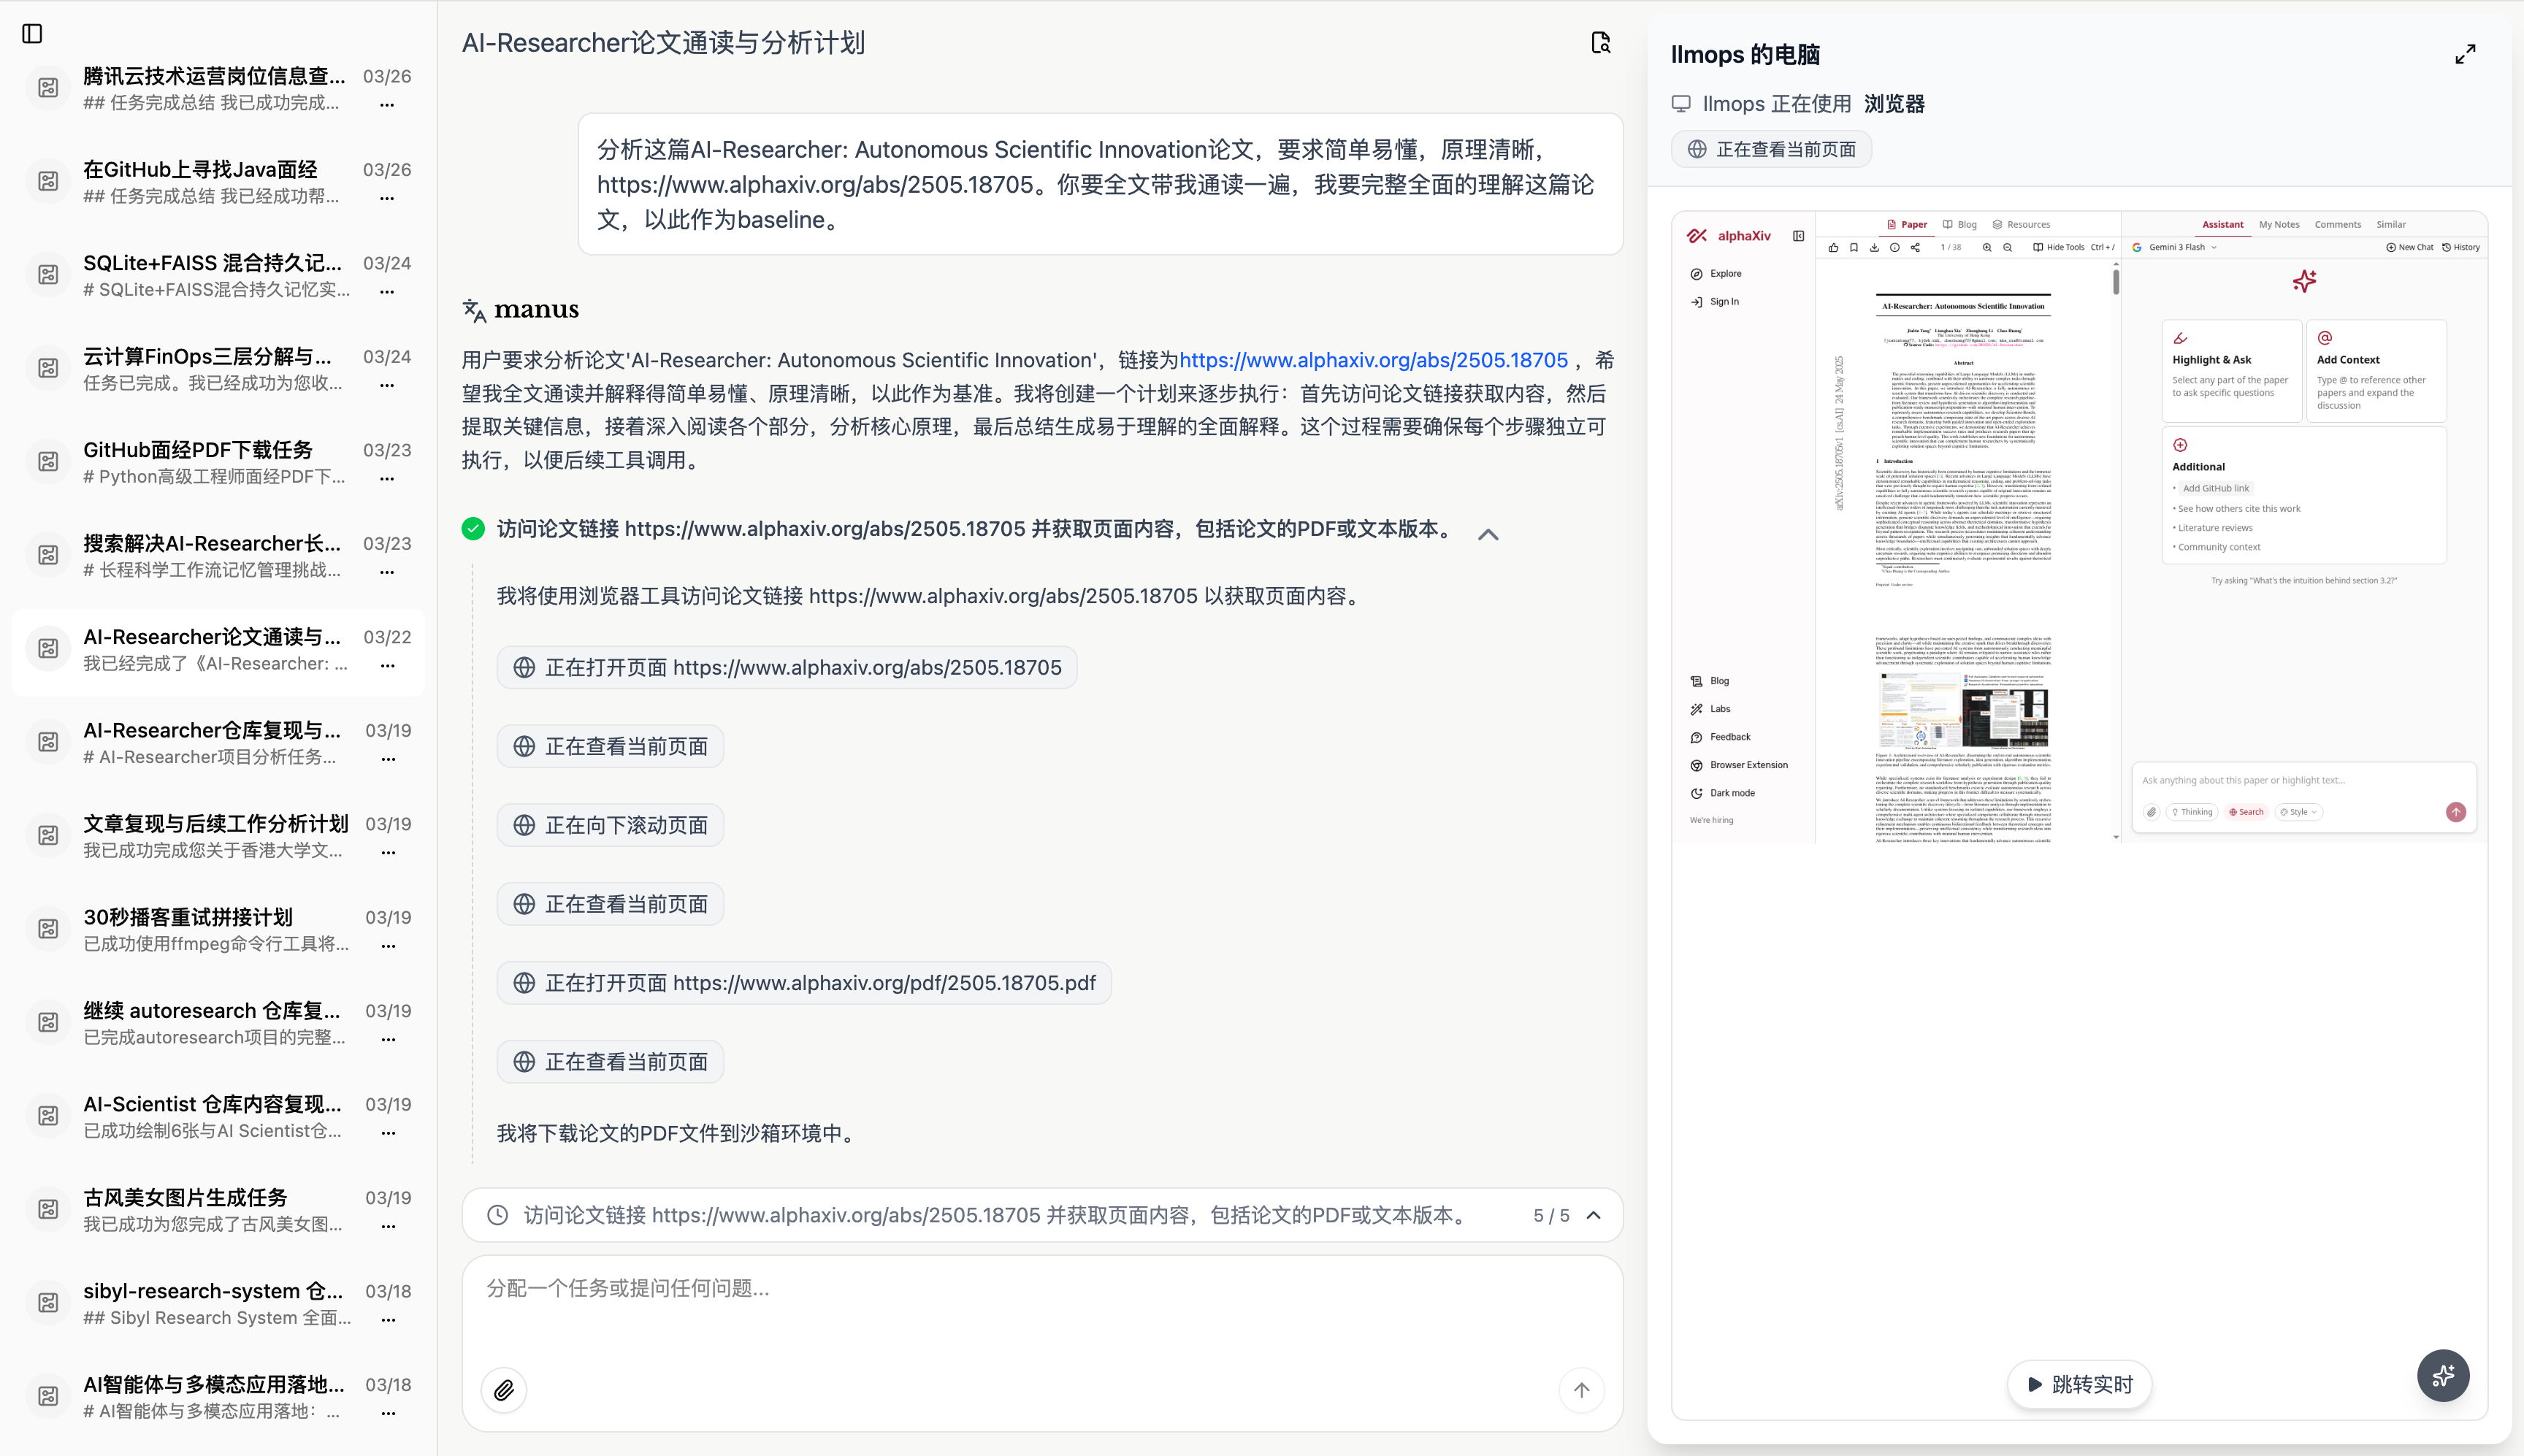Click task icon beside sibyl-research-system

48,1303
